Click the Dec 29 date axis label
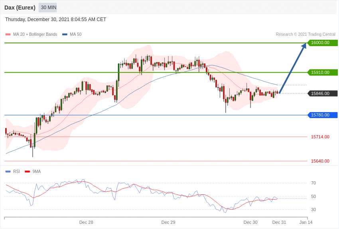This screenshot has width=339, height=229. (168, 222)
